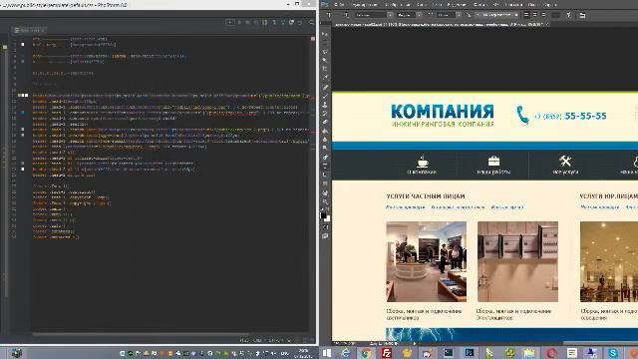Viewport: 638px width, 359px height.
Task: Set text alignment to center
Action: [x=535, y=15]
